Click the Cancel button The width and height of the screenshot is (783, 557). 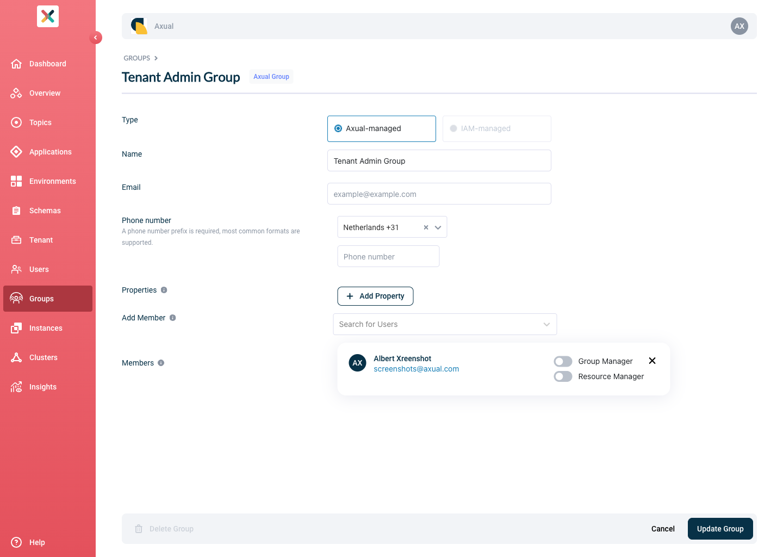coord(663,529)
